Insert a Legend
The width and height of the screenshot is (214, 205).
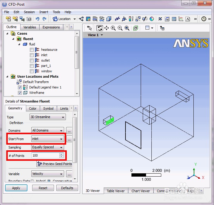coord(131,19)
